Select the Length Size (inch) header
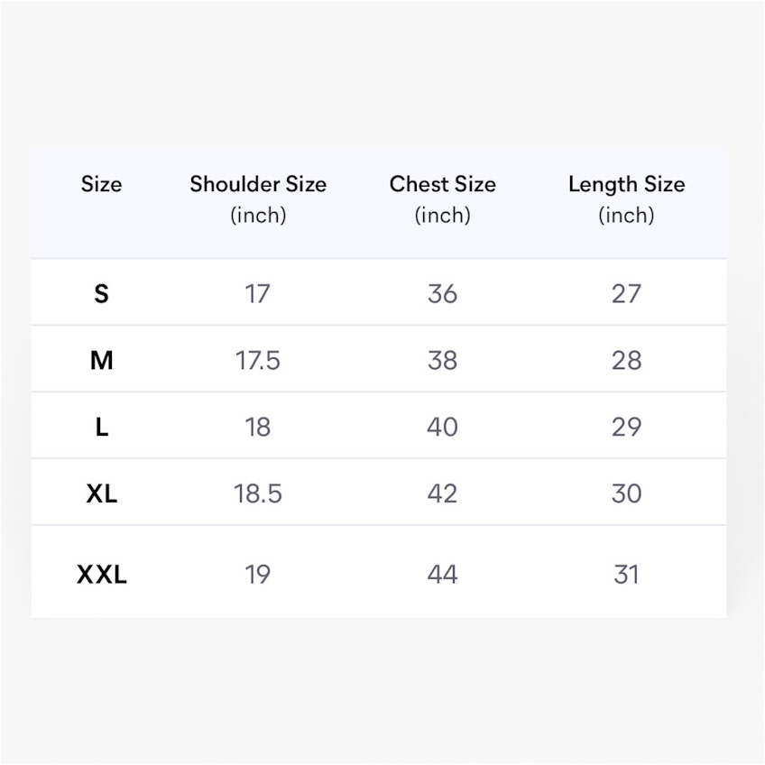The image size is (765, 765). click(626, 198)
